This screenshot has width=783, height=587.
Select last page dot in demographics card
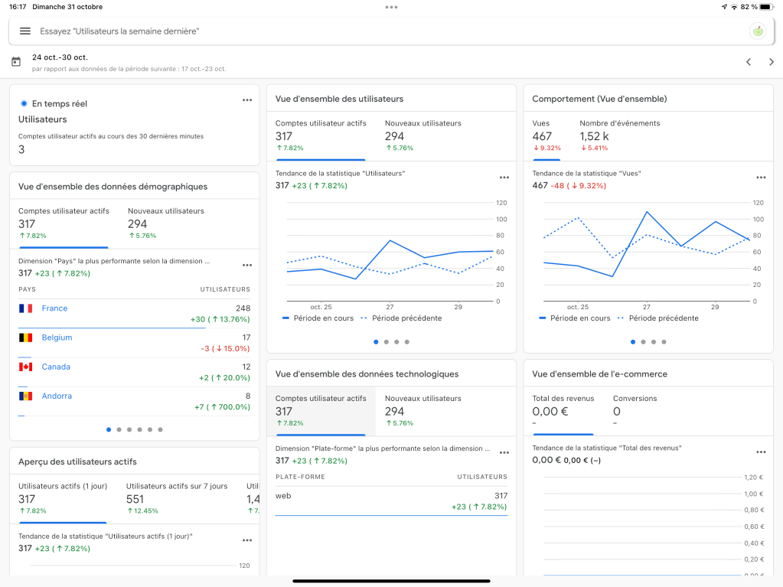point(160,429)
